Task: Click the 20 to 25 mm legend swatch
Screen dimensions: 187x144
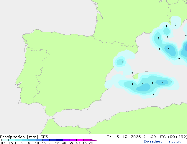Action: pyautogui.click(x=53, y=140)
